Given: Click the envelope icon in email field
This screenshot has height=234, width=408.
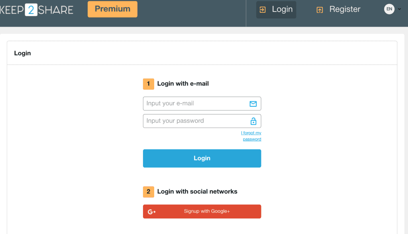Looking at the screenshot, I should (253, 103).
